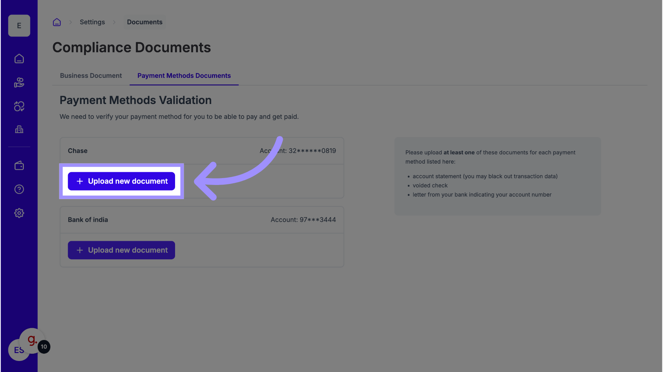The width and height of the screenshot is (663, 372).
Task: Click the notification count badge 10
Action: 44,347
